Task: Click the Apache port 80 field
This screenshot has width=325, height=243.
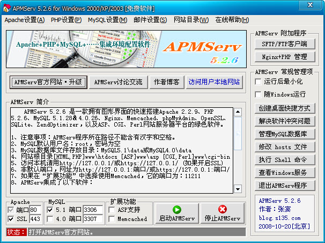Action: (x=35, y=210)
